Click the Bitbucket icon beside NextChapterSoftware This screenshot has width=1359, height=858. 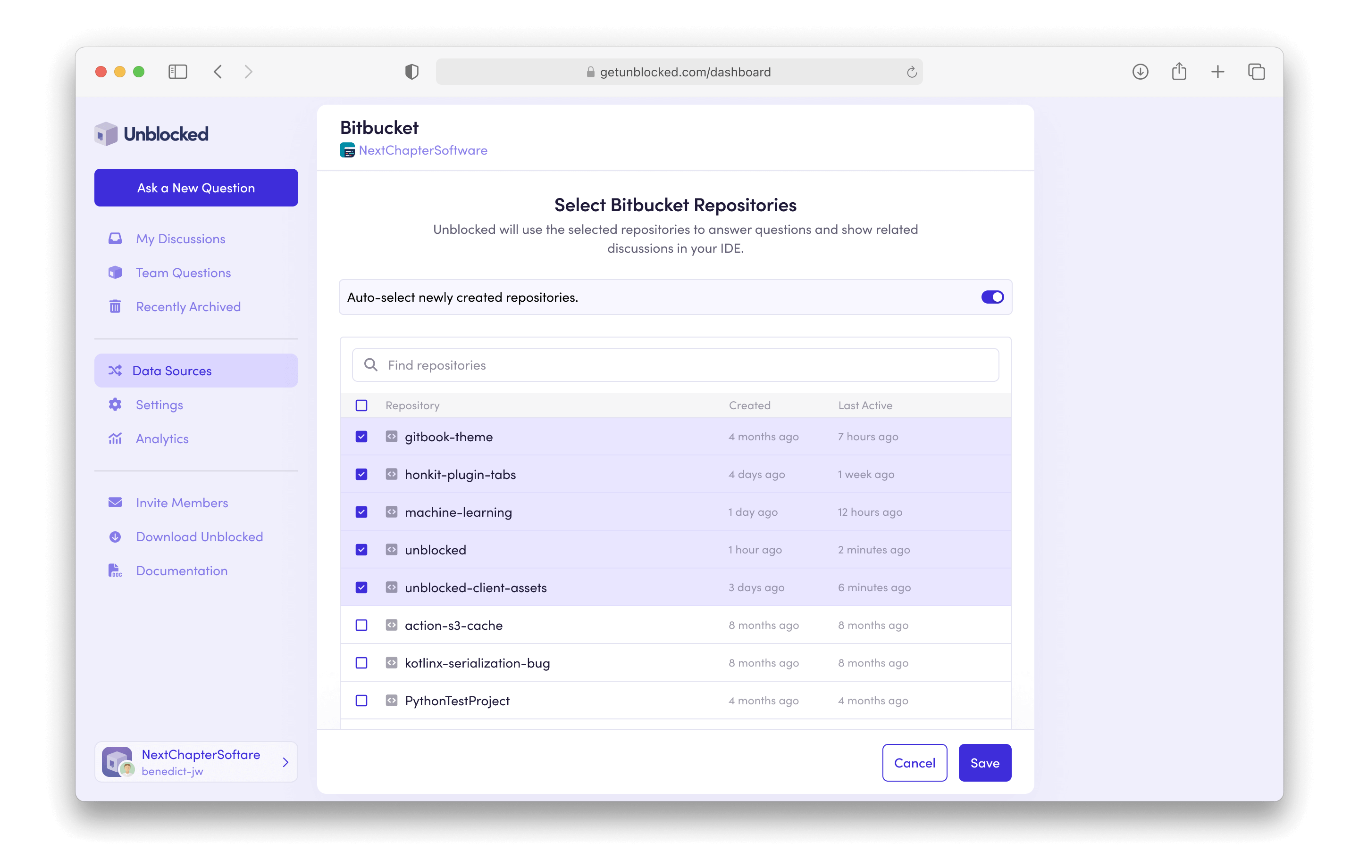pos(347,150)
